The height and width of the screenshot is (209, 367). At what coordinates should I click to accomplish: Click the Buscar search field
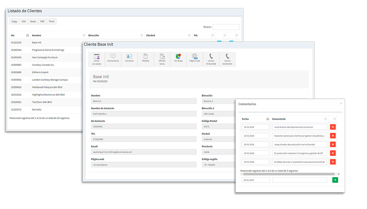pyautogui.click(x=226, y=27)
